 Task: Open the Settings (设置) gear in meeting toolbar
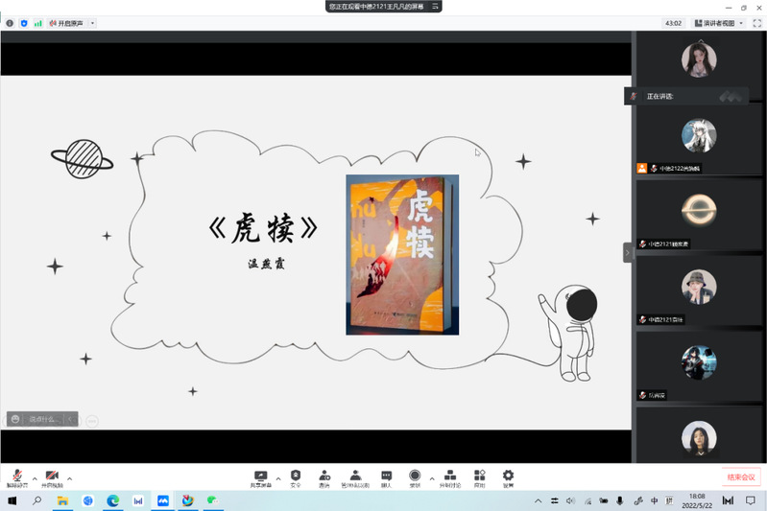pos(508,476)
